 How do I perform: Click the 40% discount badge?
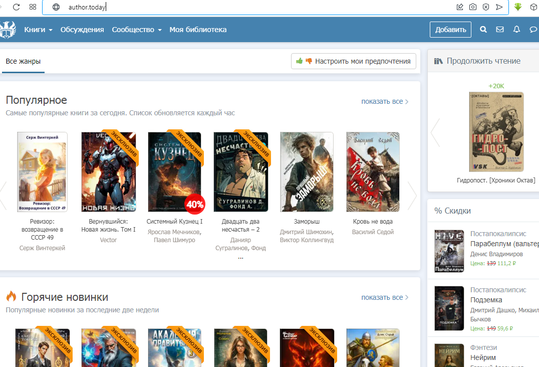[x=195, y=205]
